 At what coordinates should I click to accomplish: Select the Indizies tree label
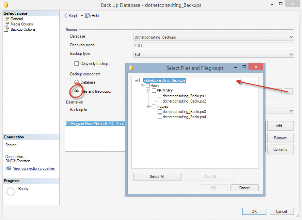point(162,106)
